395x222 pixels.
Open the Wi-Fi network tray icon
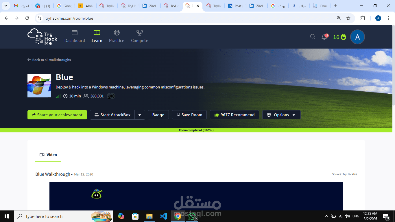pyautogui.click(x=341, y=216)
